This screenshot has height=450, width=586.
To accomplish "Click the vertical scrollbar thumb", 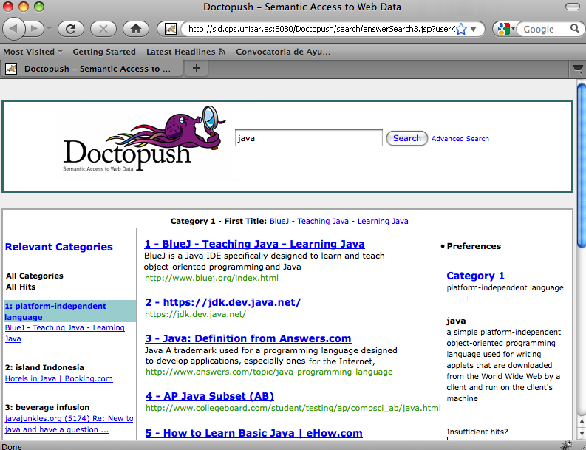I will click(582, 166).
